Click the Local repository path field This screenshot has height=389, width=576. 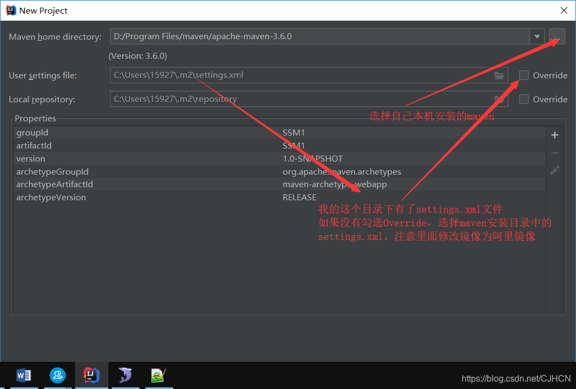coord(309,99)
